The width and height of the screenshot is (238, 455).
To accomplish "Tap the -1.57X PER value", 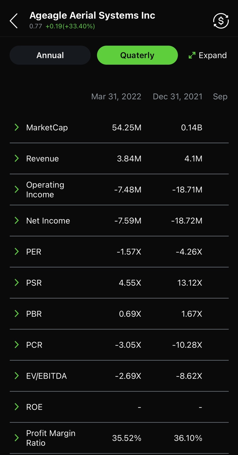I will pyautogui.click(x=129, y=252).
